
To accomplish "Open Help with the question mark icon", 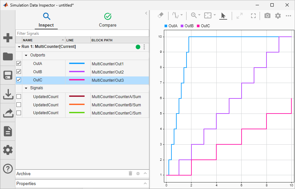I will click(x=8, y=169).
